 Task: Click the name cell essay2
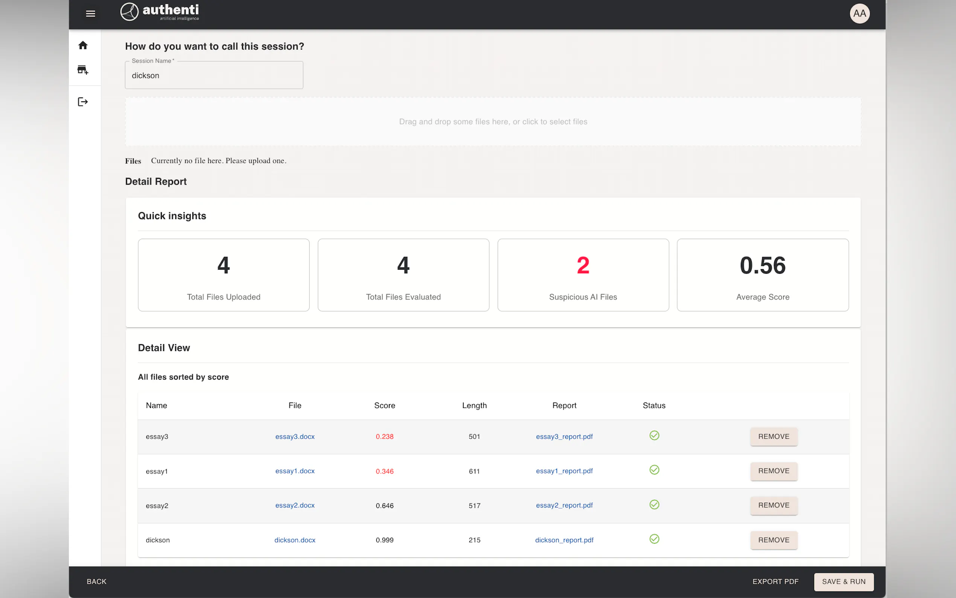(x=157, y=505)
